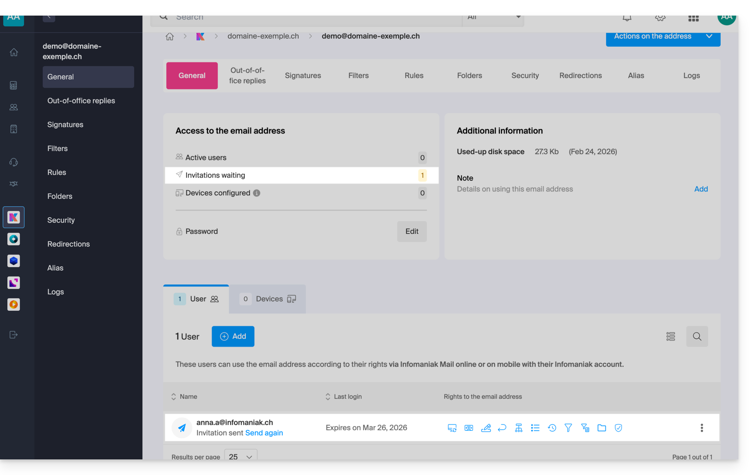Click info icon beside Devices configured
Screen dimensions: 754x475
point(257,193)
